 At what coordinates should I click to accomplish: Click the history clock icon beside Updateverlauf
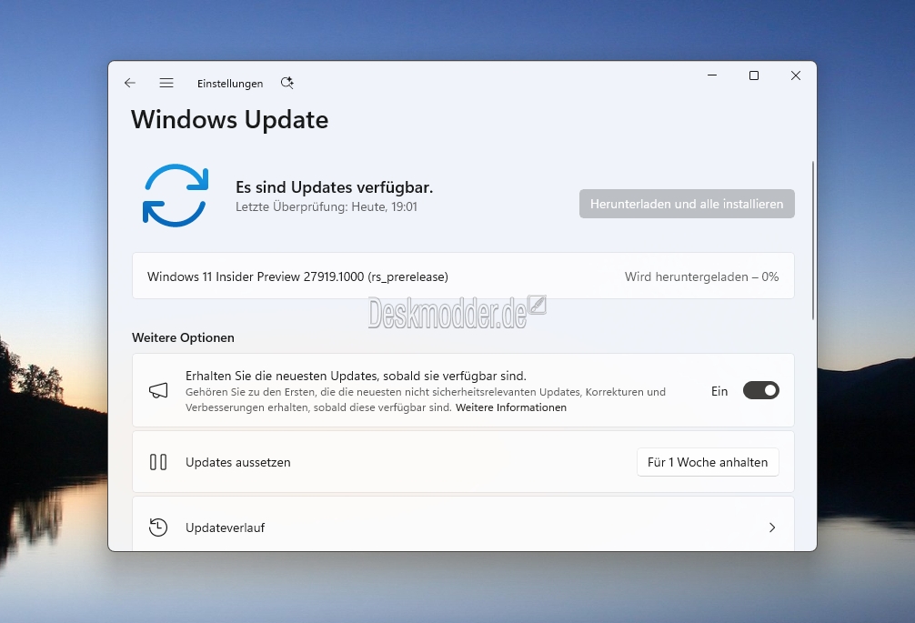coord(158,528)
